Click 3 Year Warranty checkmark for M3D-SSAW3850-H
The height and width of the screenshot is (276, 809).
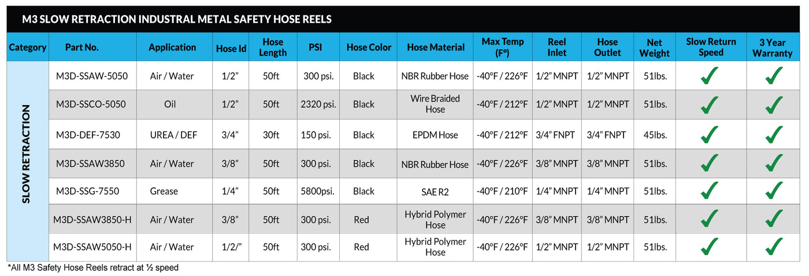(x=775, y=219)
